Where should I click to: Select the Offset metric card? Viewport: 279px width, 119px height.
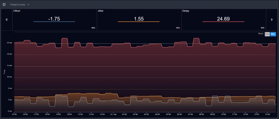(x=54, y=20)
